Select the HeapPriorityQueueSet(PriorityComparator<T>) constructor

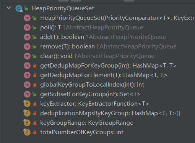117,18
